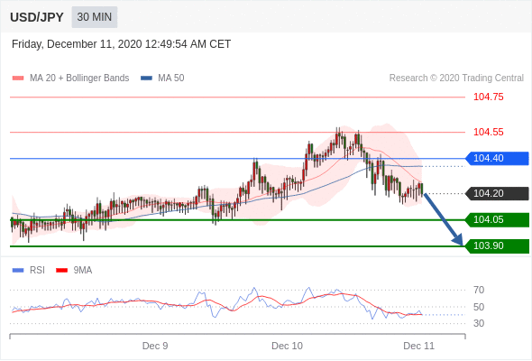Click the USD/JPY pair title
Image resolution: width=532 pixels, height=361 pixels.
pyautogui.click(x=37, y=17)
